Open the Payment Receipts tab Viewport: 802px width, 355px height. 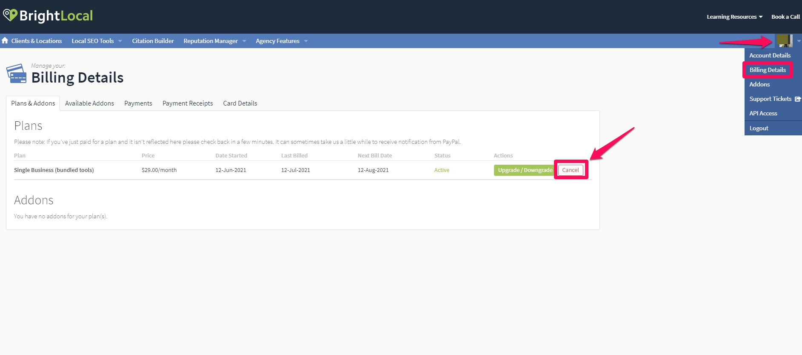point(188,103)
